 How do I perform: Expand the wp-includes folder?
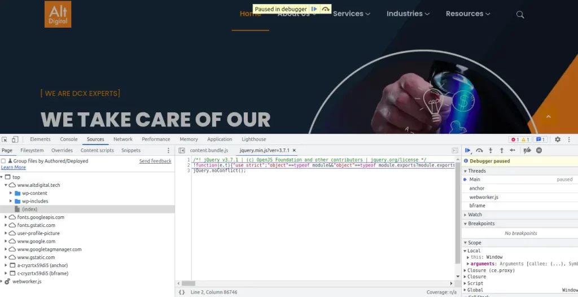coord(11,202)
